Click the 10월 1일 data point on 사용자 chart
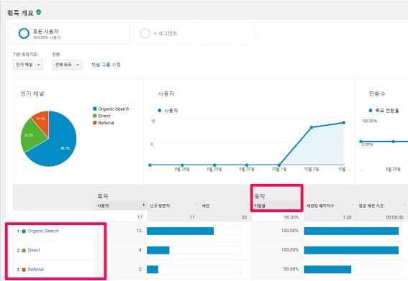 pyautogui.click(x=279, y=165)
